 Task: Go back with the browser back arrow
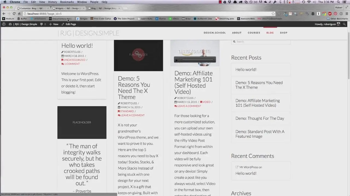point(4,14)
